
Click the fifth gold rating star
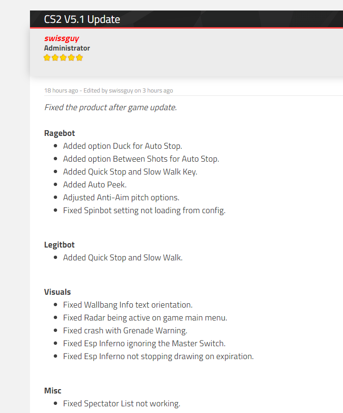(x=79, y=58)
